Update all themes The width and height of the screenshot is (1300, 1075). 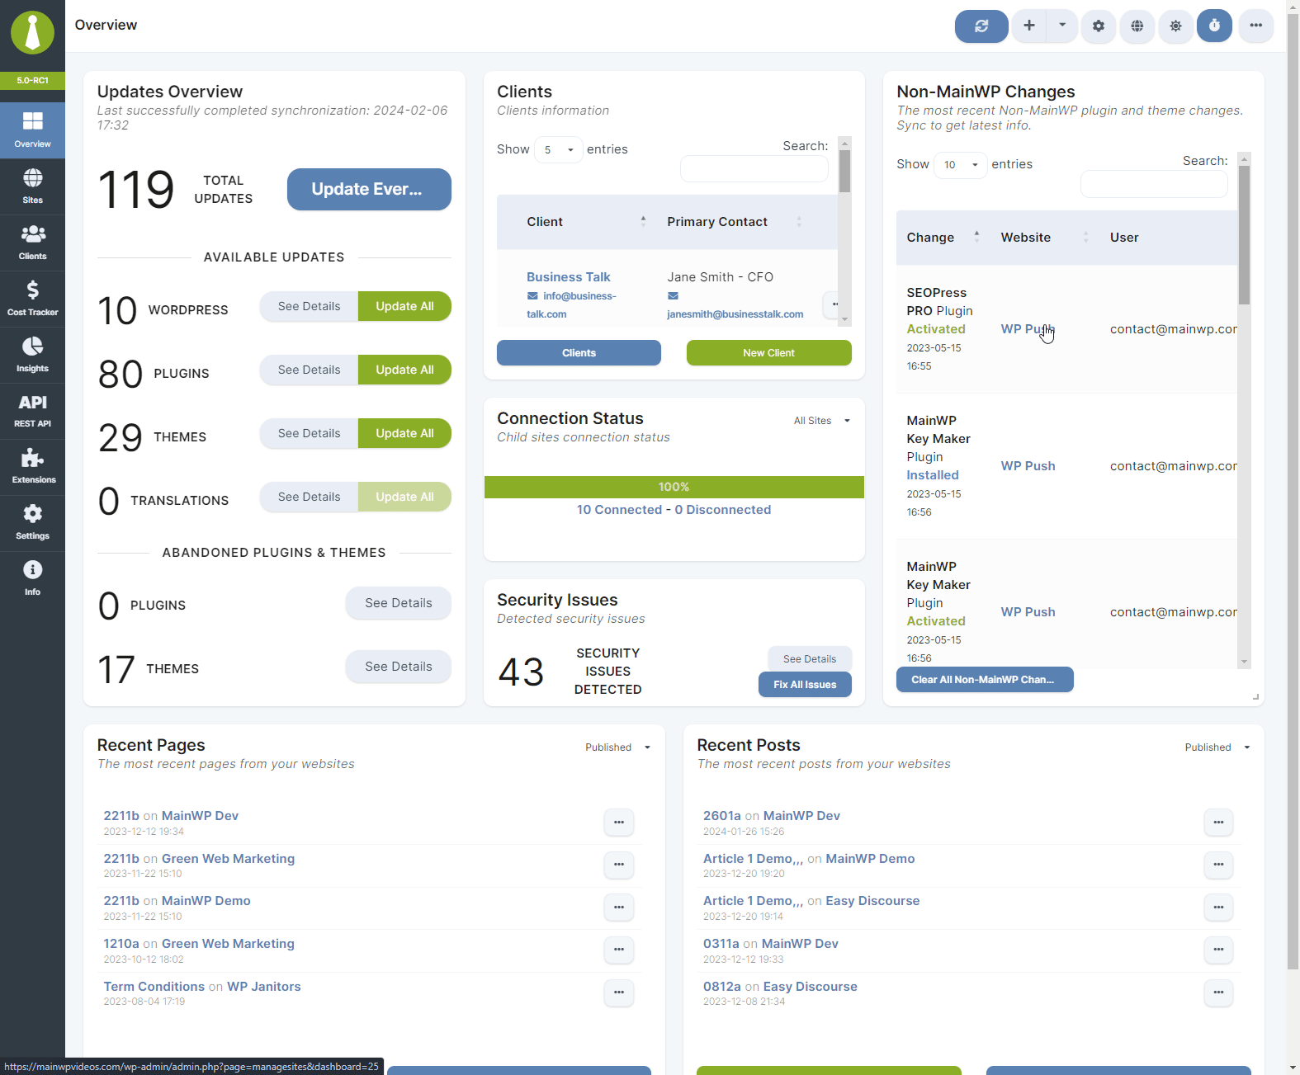click(404, 433)
